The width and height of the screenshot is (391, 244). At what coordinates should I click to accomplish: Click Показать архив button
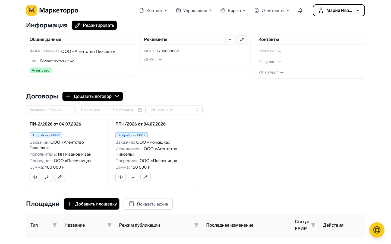(148, 204)
